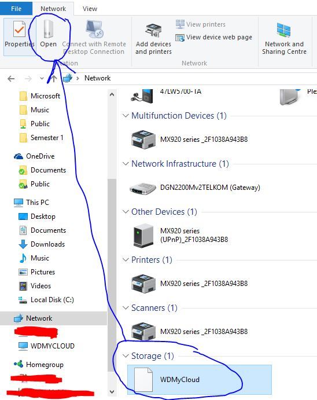Select MX920 series under Scanners
Viewport: 317px width, 400px height.
point(189,332)
